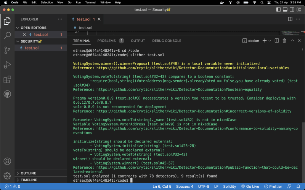Open the Source Control view icon

[7, 50]
